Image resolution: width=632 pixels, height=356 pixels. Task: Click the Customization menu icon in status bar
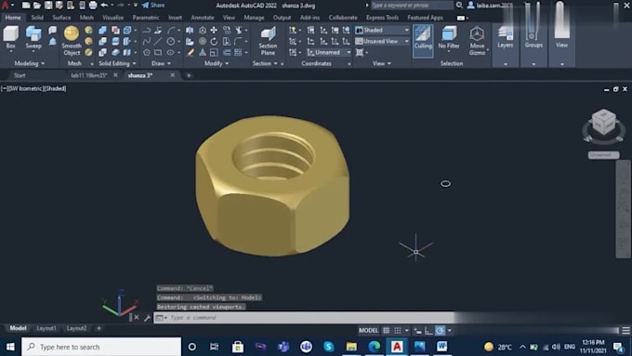[625, 331]
